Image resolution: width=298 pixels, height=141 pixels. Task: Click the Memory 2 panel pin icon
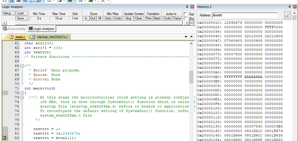click(x=290, y=7)
